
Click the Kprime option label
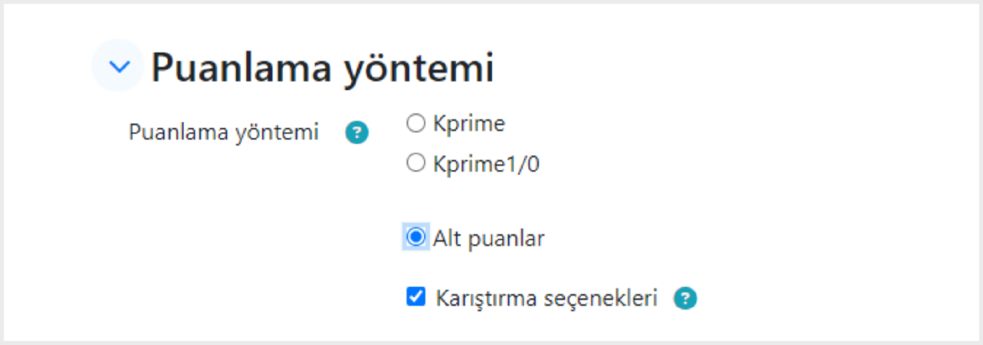[469, 124]
